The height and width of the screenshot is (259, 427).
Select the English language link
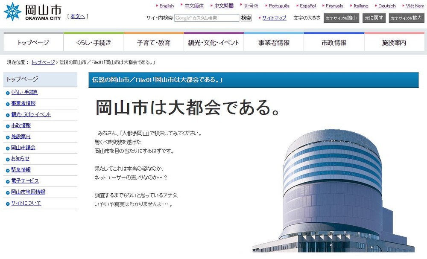pyautogui.click(x=166, y=6)
